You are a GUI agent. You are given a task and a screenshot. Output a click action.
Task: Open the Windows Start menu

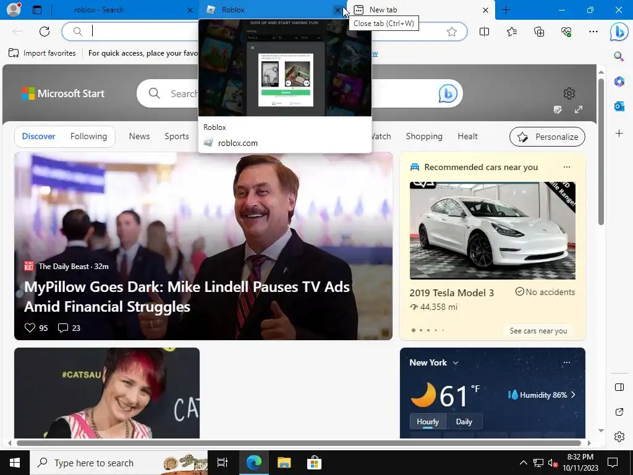pos(15,463)
